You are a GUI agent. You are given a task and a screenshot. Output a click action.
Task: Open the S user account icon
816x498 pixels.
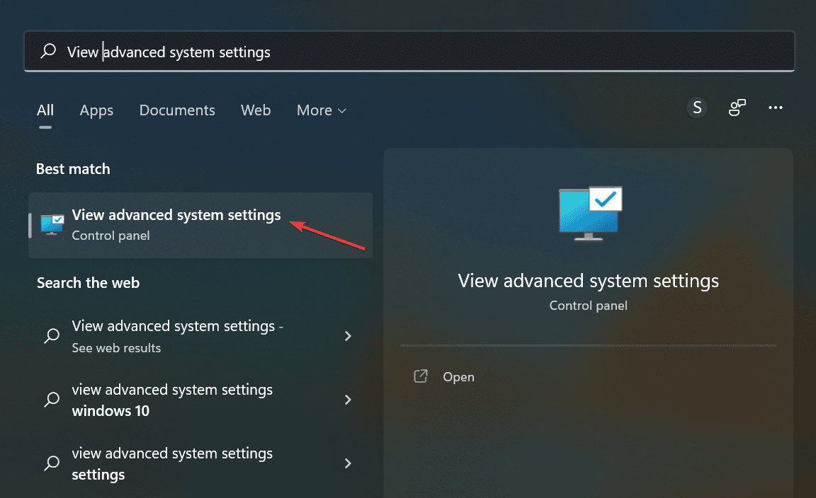[x=697, y=108]
